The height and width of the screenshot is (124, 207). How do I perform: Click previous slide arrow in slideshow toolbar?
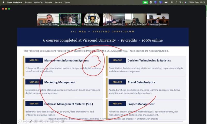[20, 121]
